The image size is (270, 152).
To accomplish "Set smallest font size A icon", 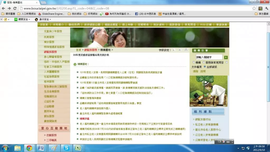I will [174, 50].
